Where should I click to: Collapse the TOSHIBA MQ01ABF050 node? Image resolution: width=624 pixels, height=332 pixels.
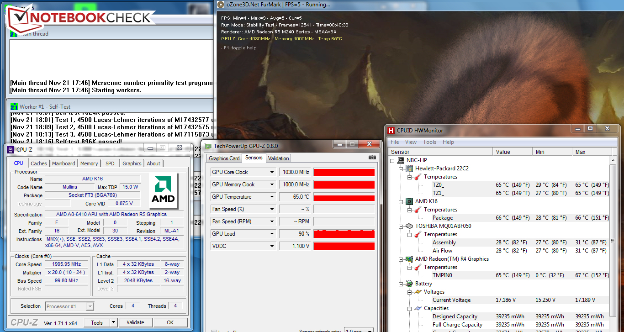[x=401, y=226]
